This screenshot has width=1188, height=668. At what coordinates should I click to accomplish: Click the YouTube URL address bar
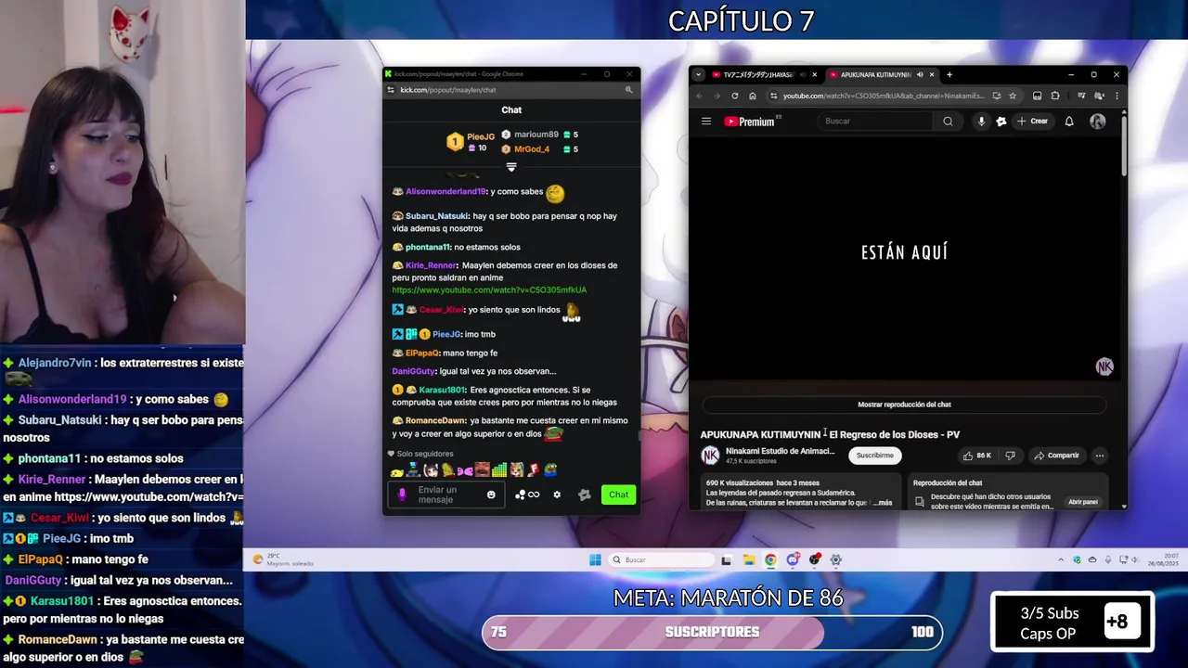pyautogui.click(x=882, y=96)
